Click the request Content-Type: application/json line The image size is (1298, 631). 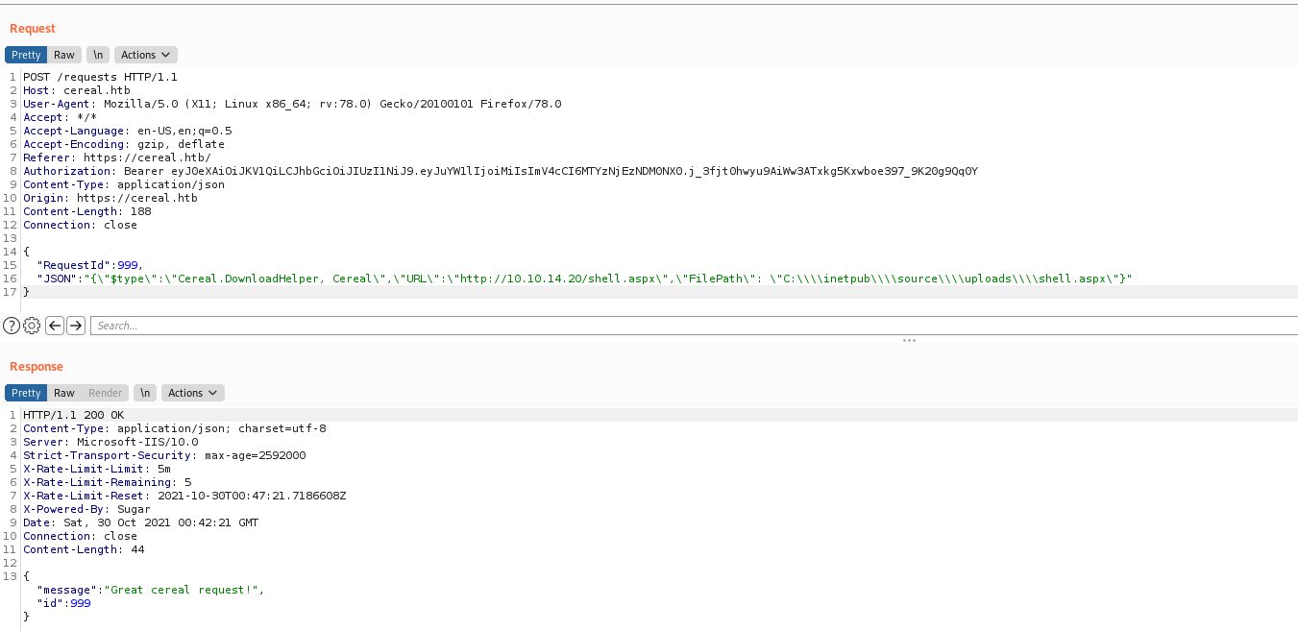[124, 184]
